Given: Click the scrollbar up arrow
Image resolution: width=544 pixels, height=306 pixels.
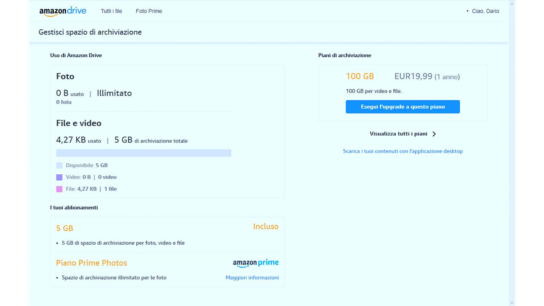Looking at the screenshot, I should tap(512, 4).
